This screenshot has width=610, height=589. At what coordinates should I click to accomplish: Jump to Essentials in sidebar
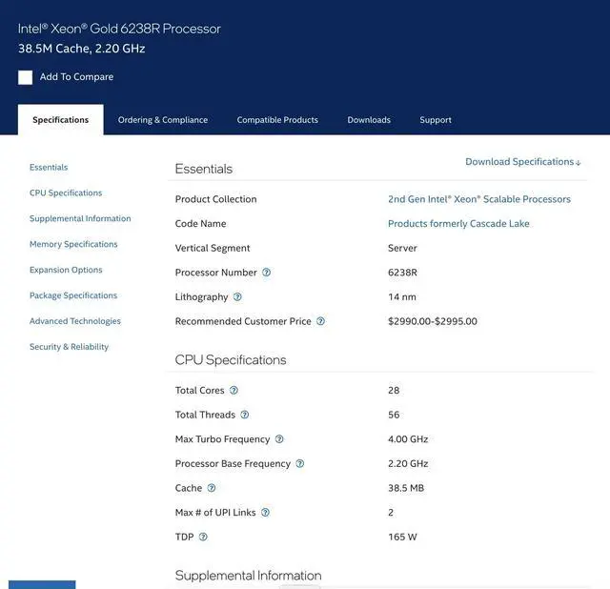49,168
